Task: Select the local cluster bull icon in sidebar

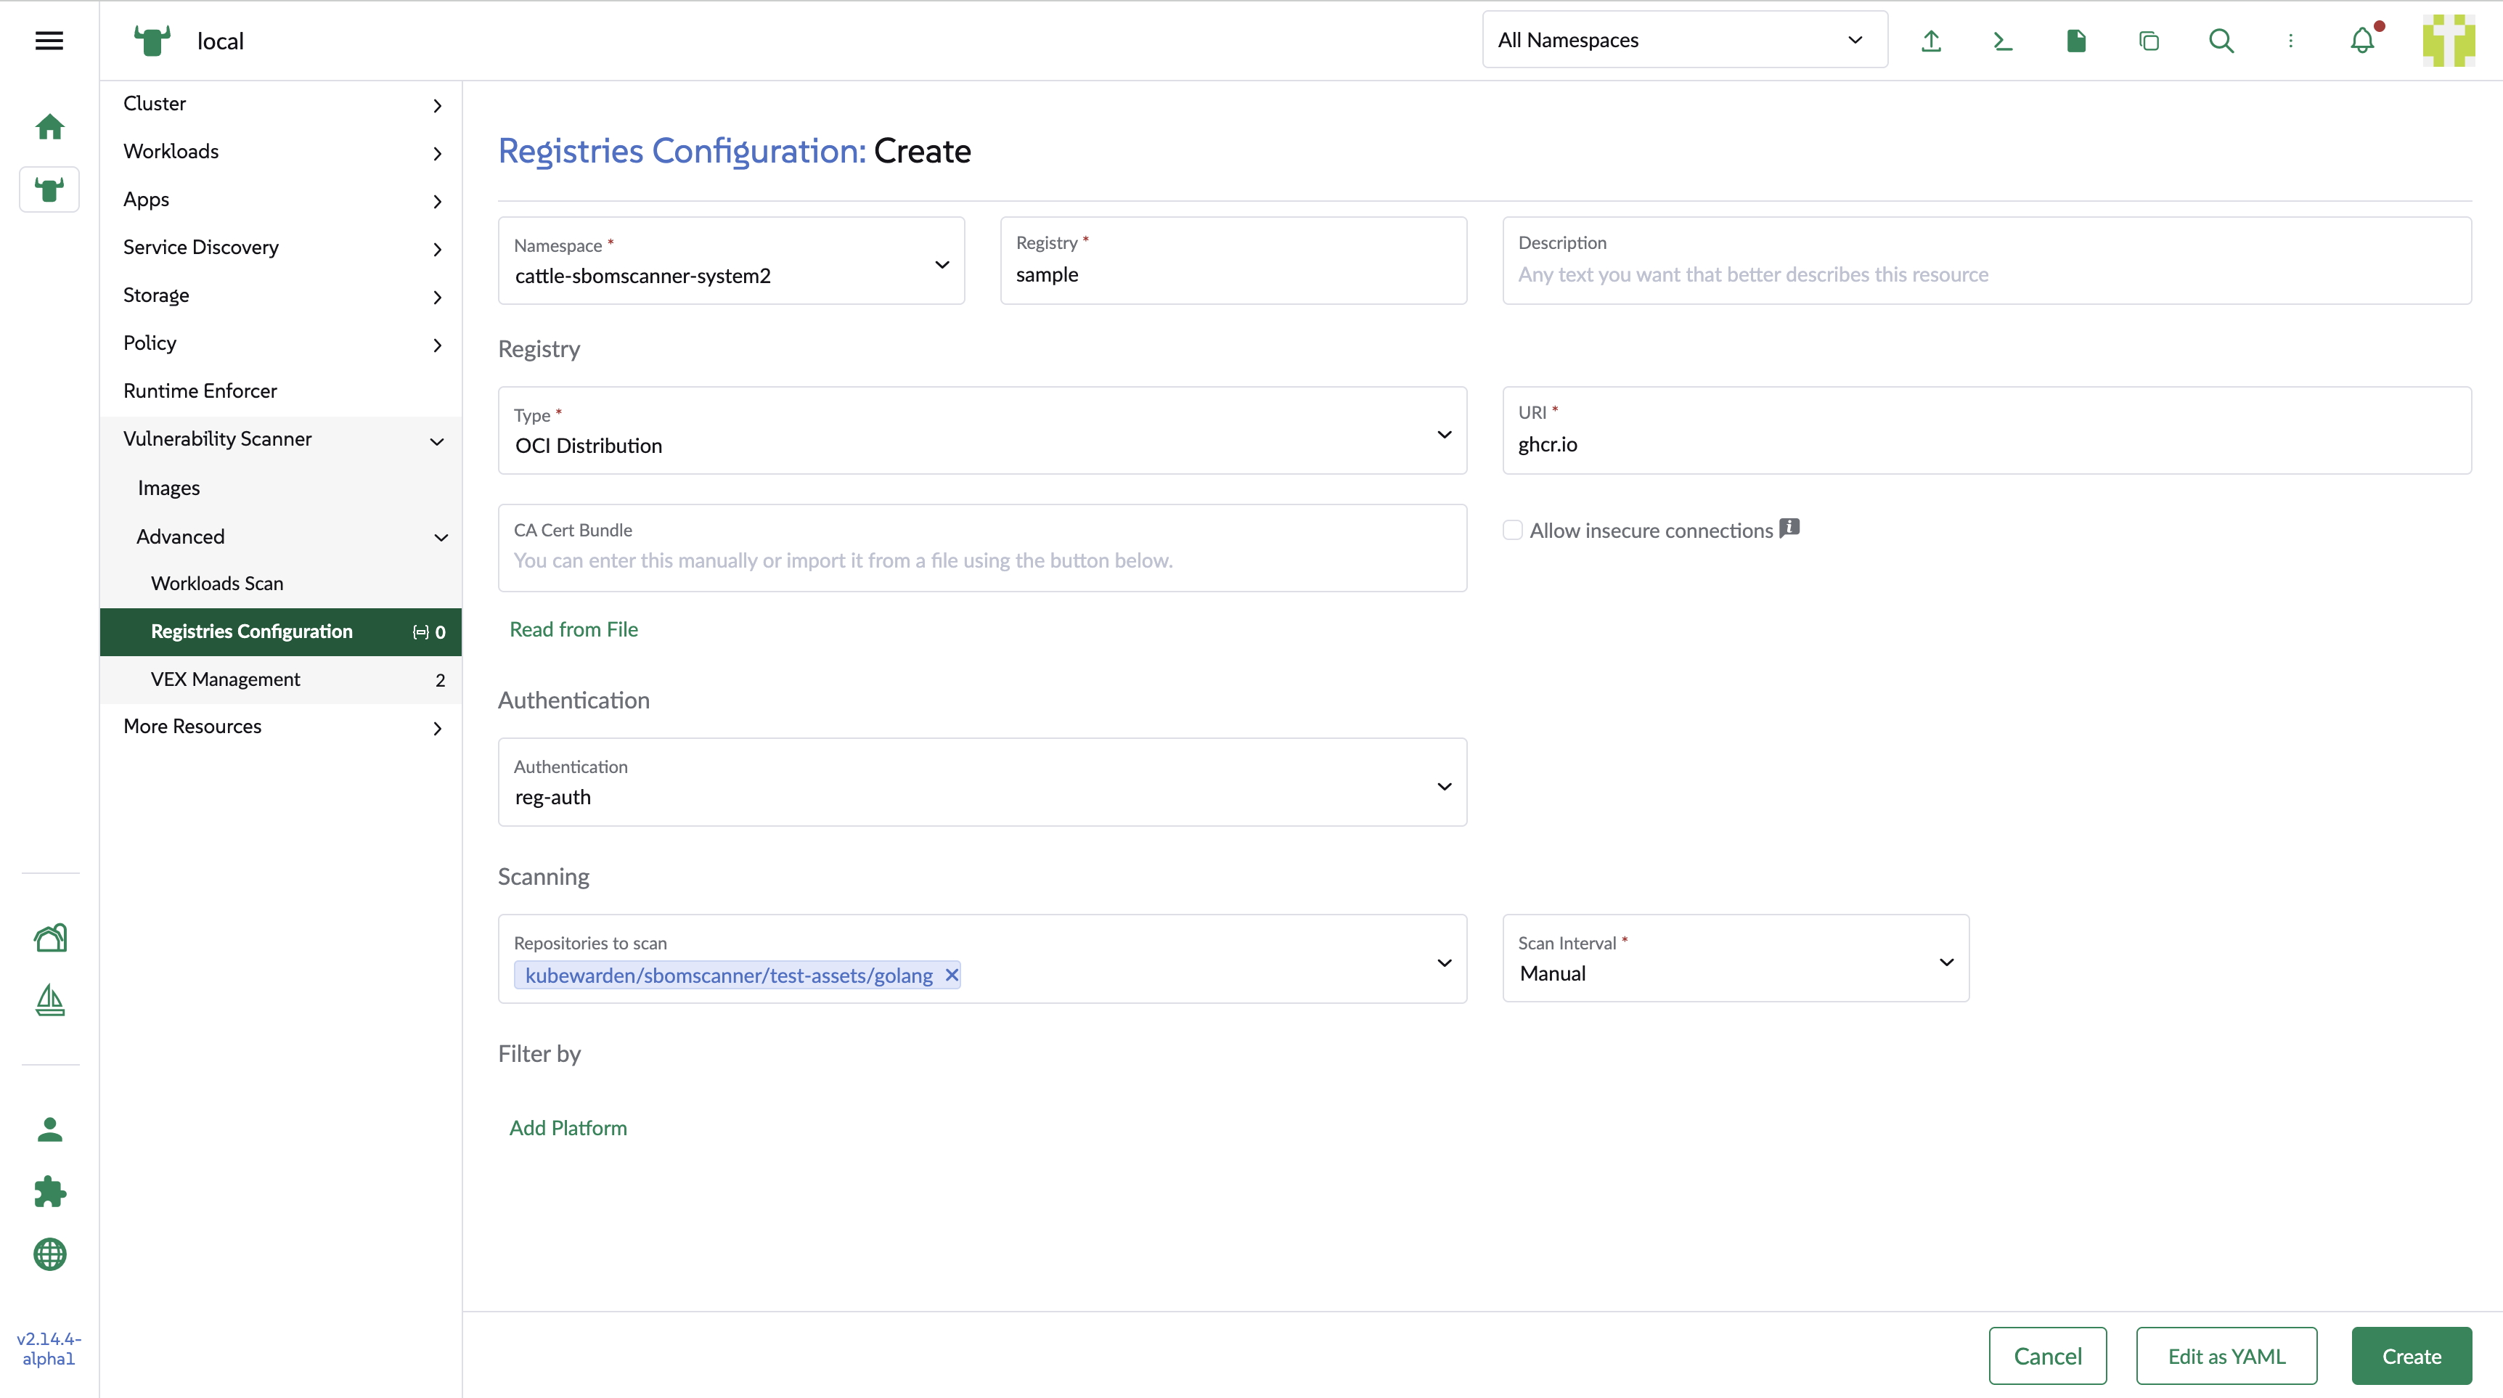Action: [x=49, y=189]
